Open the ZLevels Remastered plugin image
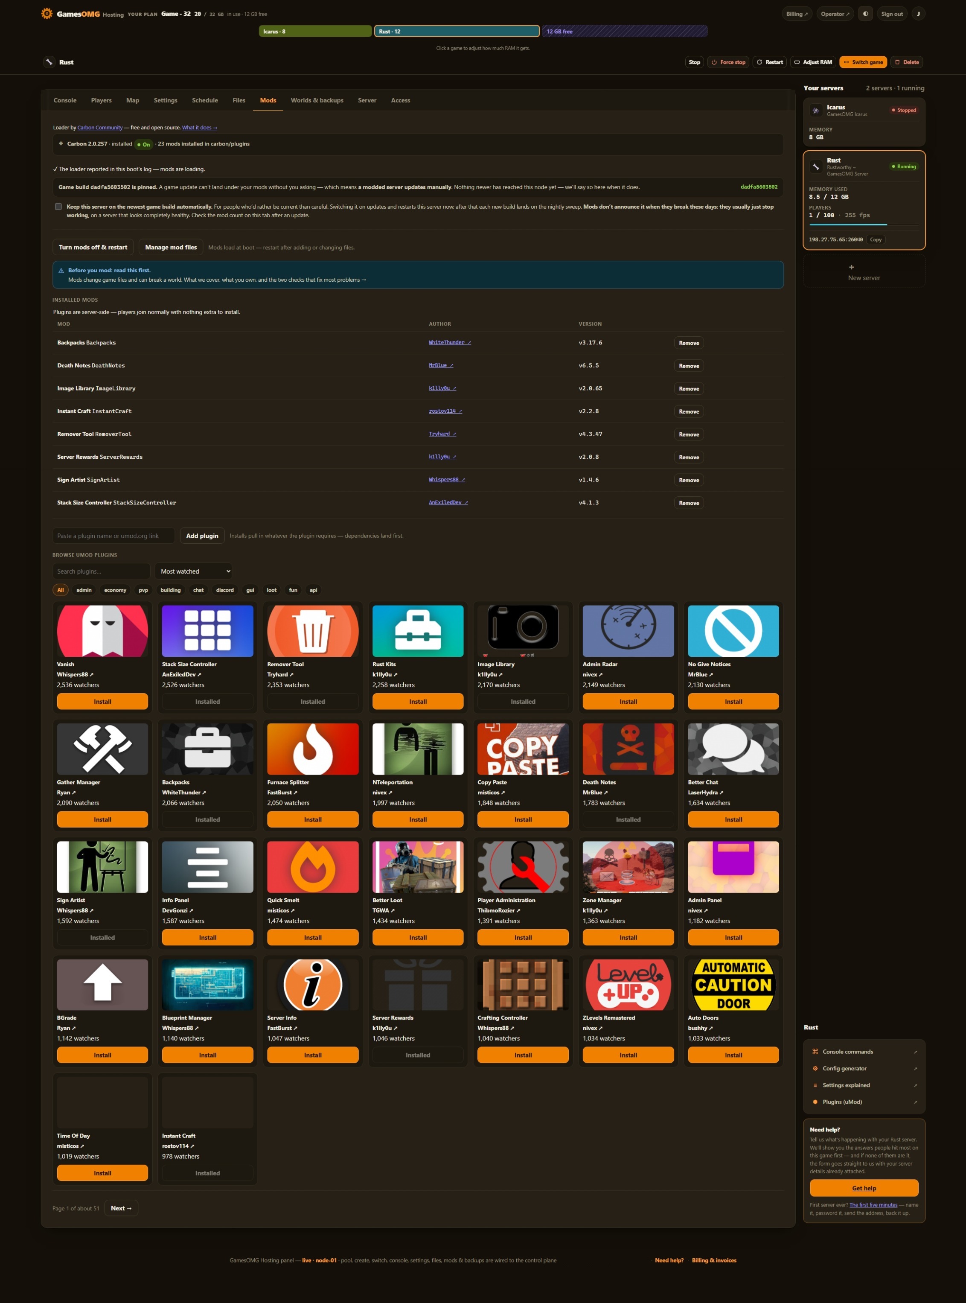 (628, 984)
